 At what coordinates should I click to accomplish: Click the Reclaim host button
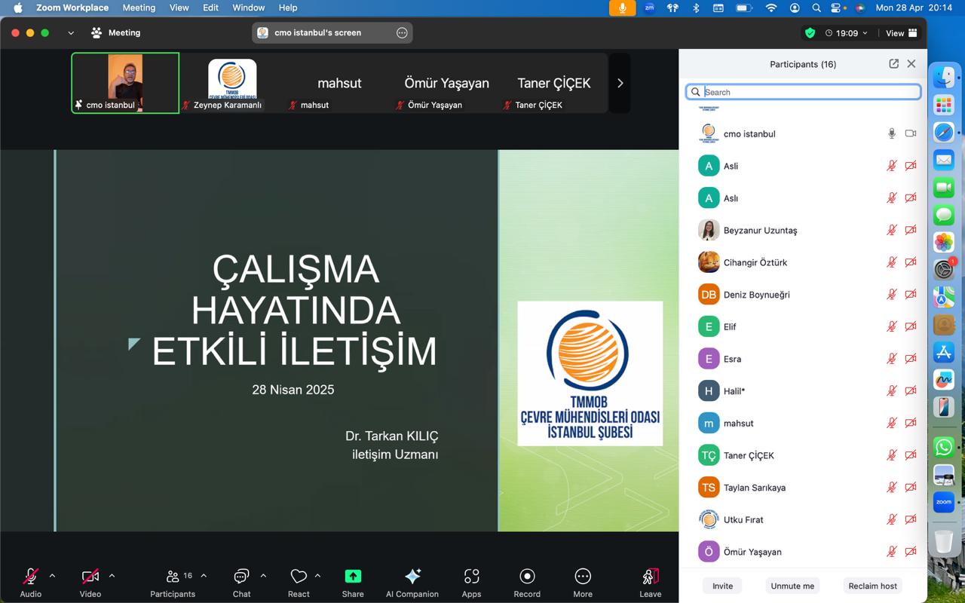[872, 586]
